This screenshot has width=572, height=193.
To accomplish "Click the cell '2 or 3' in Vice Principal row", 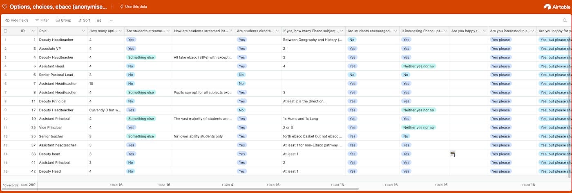I will pyautogui.click(x=313, y=127).
